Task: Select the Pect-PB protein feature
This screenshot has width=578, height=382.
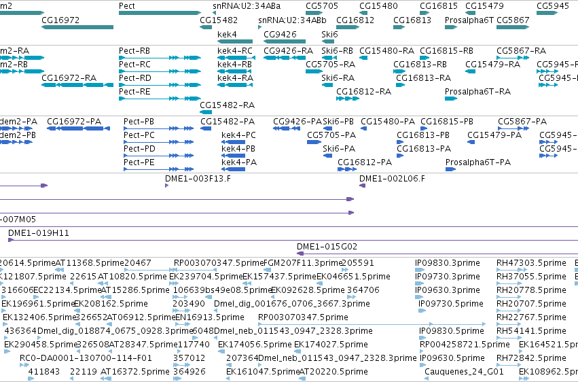Action: 158,128
